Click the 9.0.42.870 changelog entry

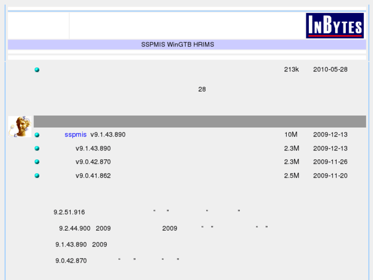click(x=71, y=260)
